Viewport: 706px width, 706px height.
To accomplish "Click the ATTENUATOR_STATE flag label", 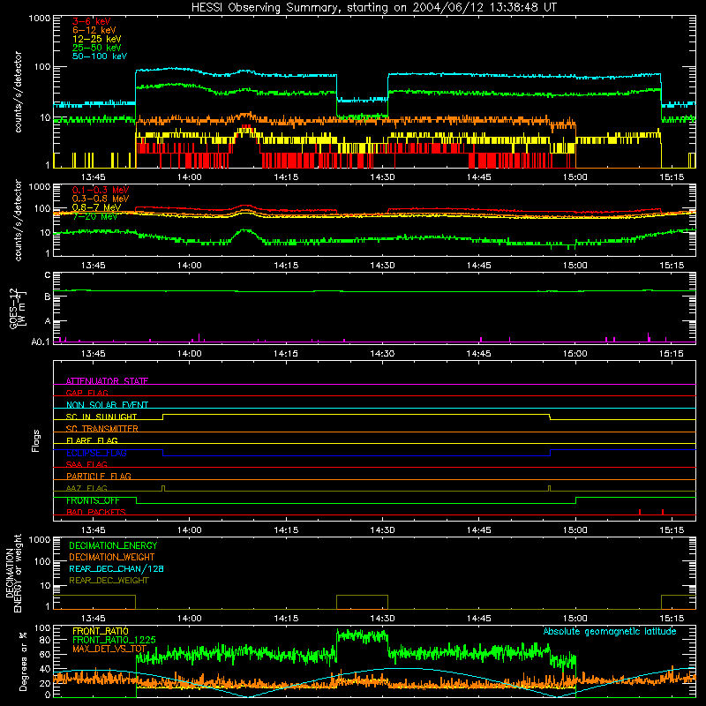I will click(x=107, y=381).
